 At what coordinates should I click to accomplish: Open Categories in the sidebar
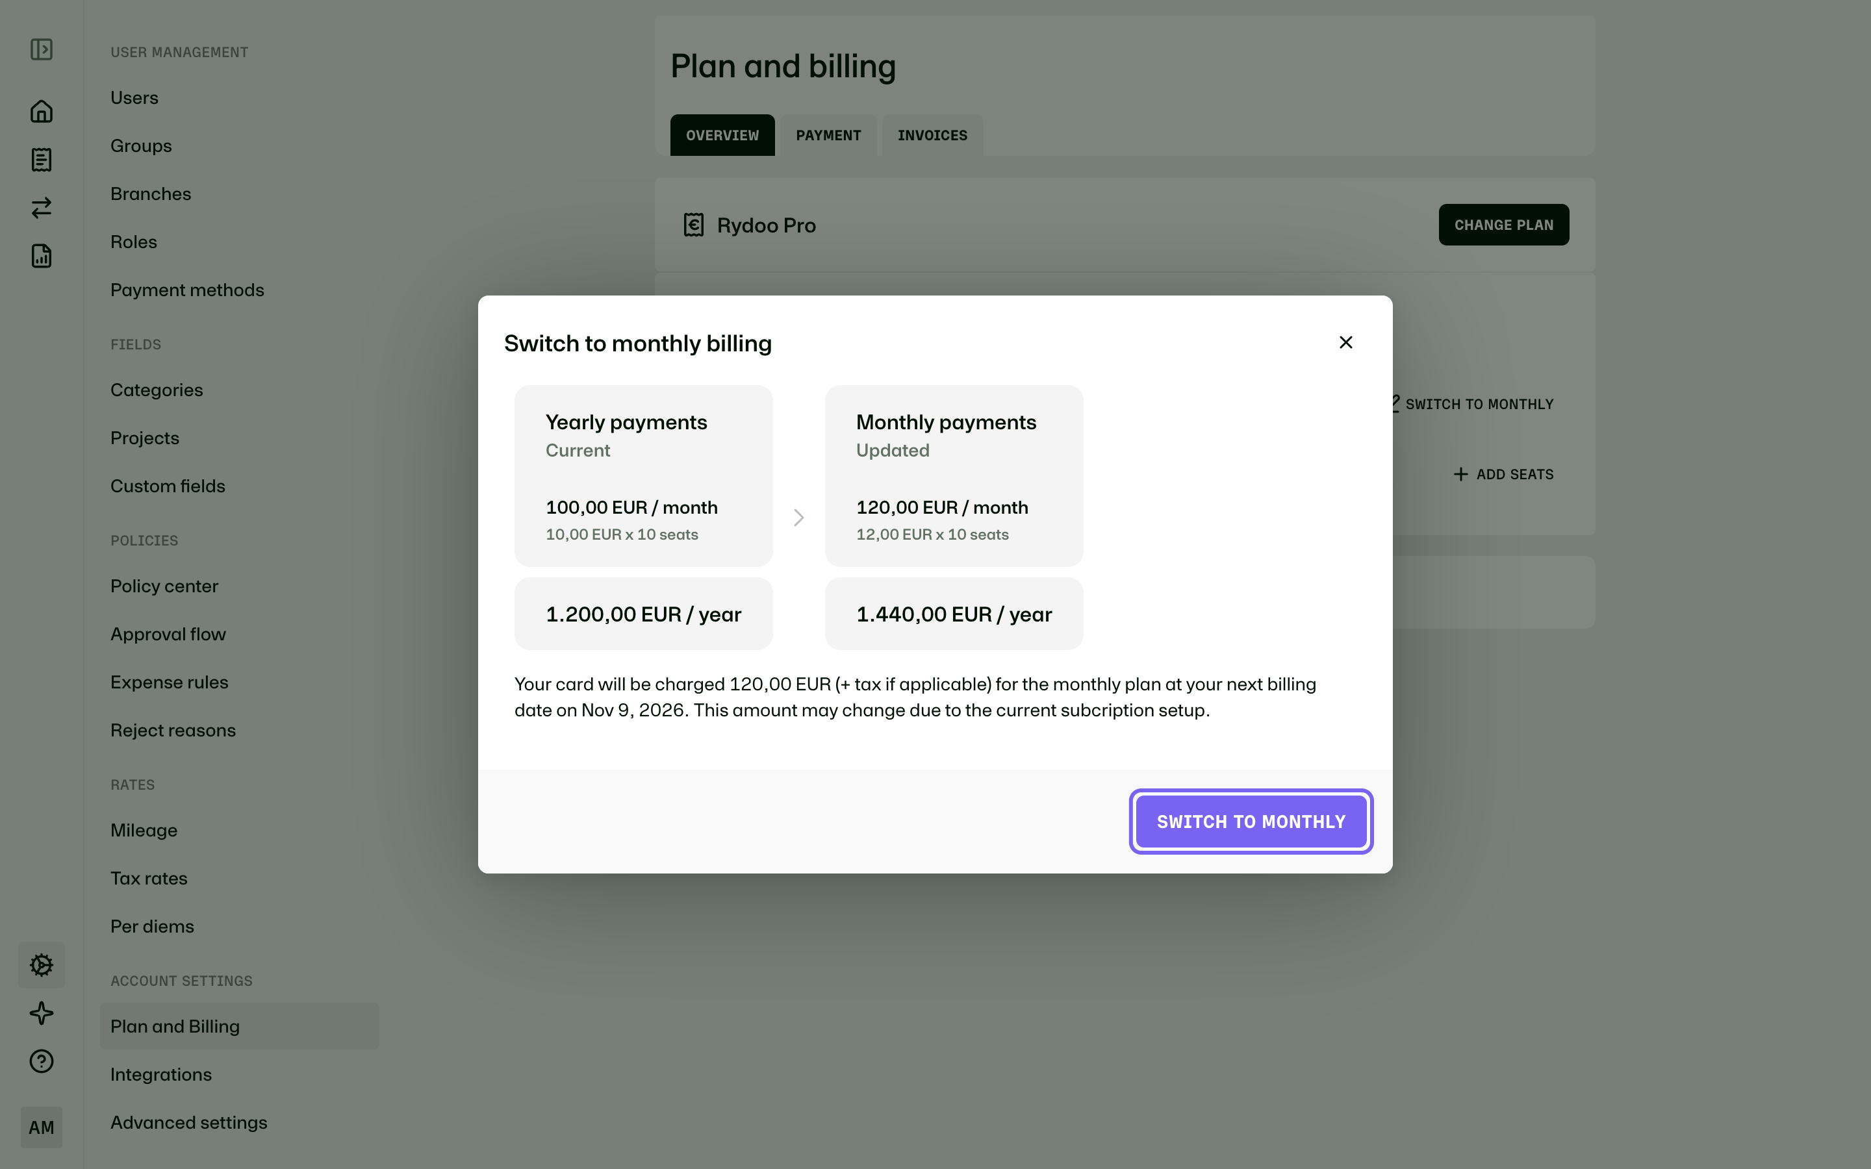[x=157, y=390]
